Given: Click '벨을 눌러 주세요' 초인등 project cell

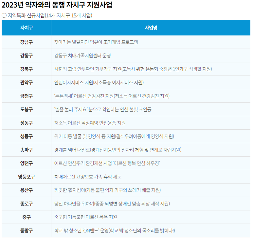Looking at the screenshot, I should click(151, 109).
